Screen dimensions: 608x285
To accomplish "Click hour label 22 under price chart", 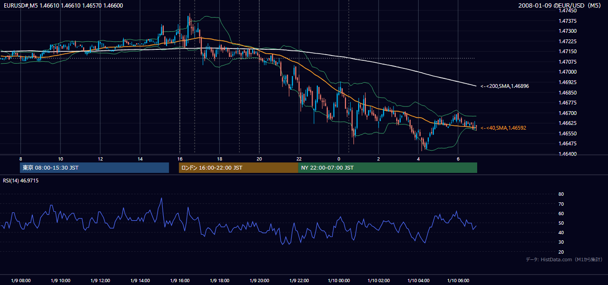I will (x=299, y=159).
